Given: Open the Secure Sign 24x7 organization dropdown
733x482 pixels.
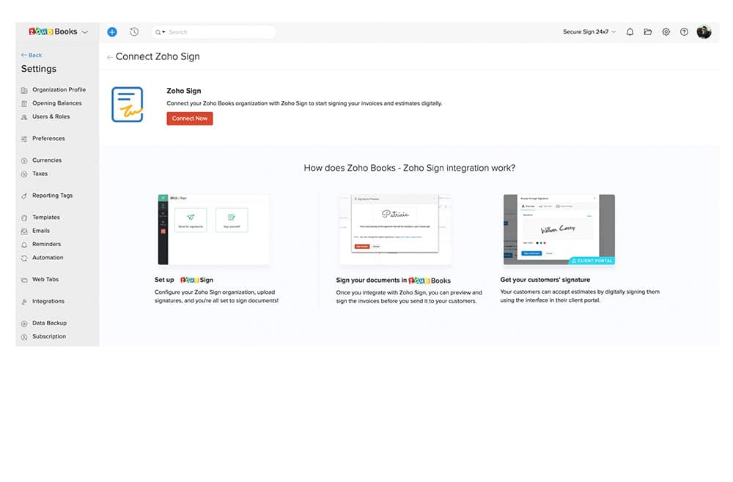Looking at the screenshot, I should click(x=589, y=31).
